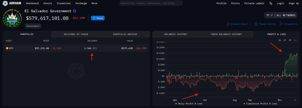Click the Cumulative Profit & Loss legend label
This screenshot has width=302, height=108.
pos(262,104)
